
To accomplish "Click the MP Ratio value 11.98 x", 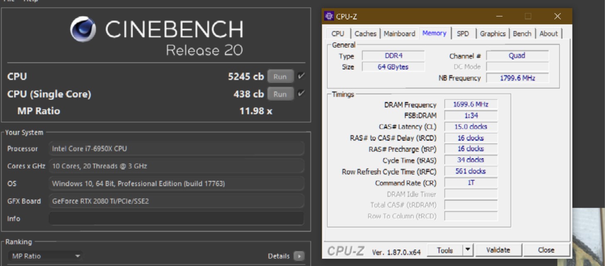I will 256,111.
